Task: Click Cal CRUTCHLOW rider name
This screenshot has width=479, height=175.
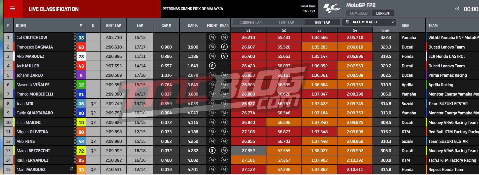Action: [32, 37]
